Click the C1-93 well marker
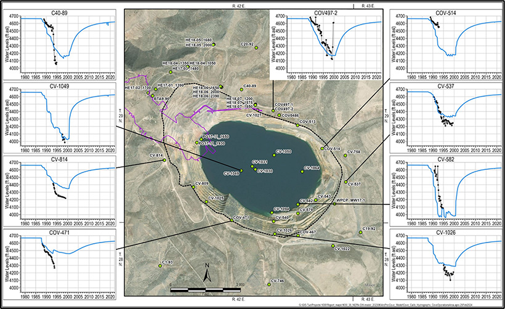505x309 pixels. coord(160,266)
